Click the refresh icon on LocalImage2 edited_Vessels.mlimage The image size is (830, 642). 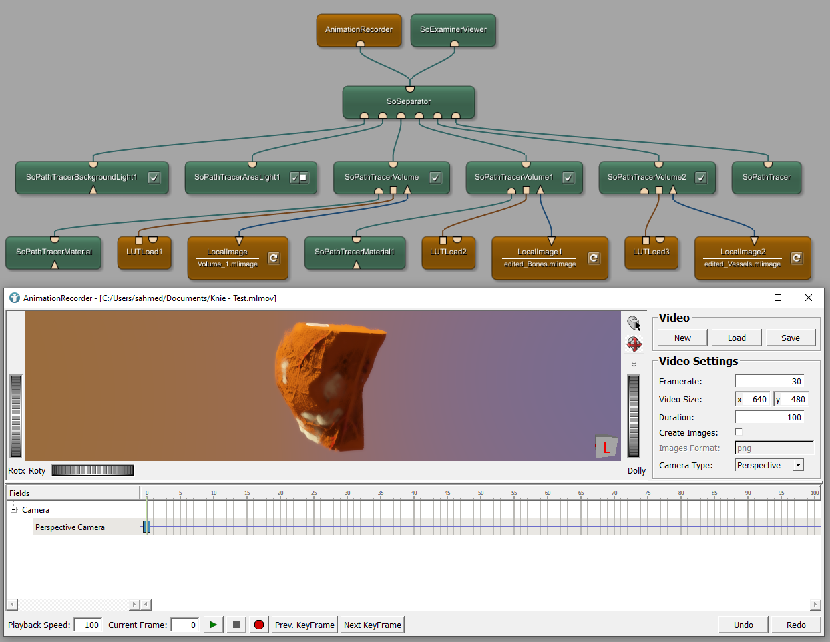point(797,256)
